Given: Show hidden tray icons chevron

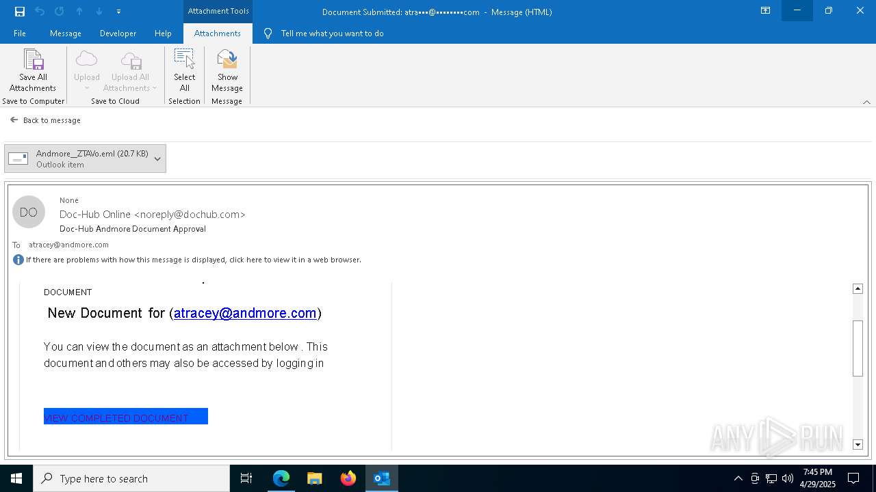Looking at the screenshot, I should 738,478.
